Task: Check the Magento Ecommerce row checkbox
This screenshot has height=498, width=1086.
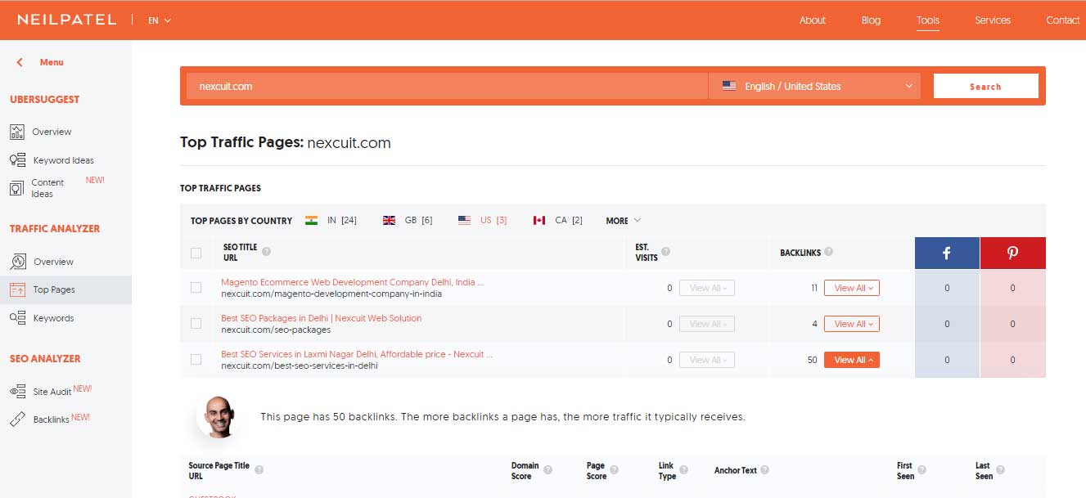Action: click(196, 287)
